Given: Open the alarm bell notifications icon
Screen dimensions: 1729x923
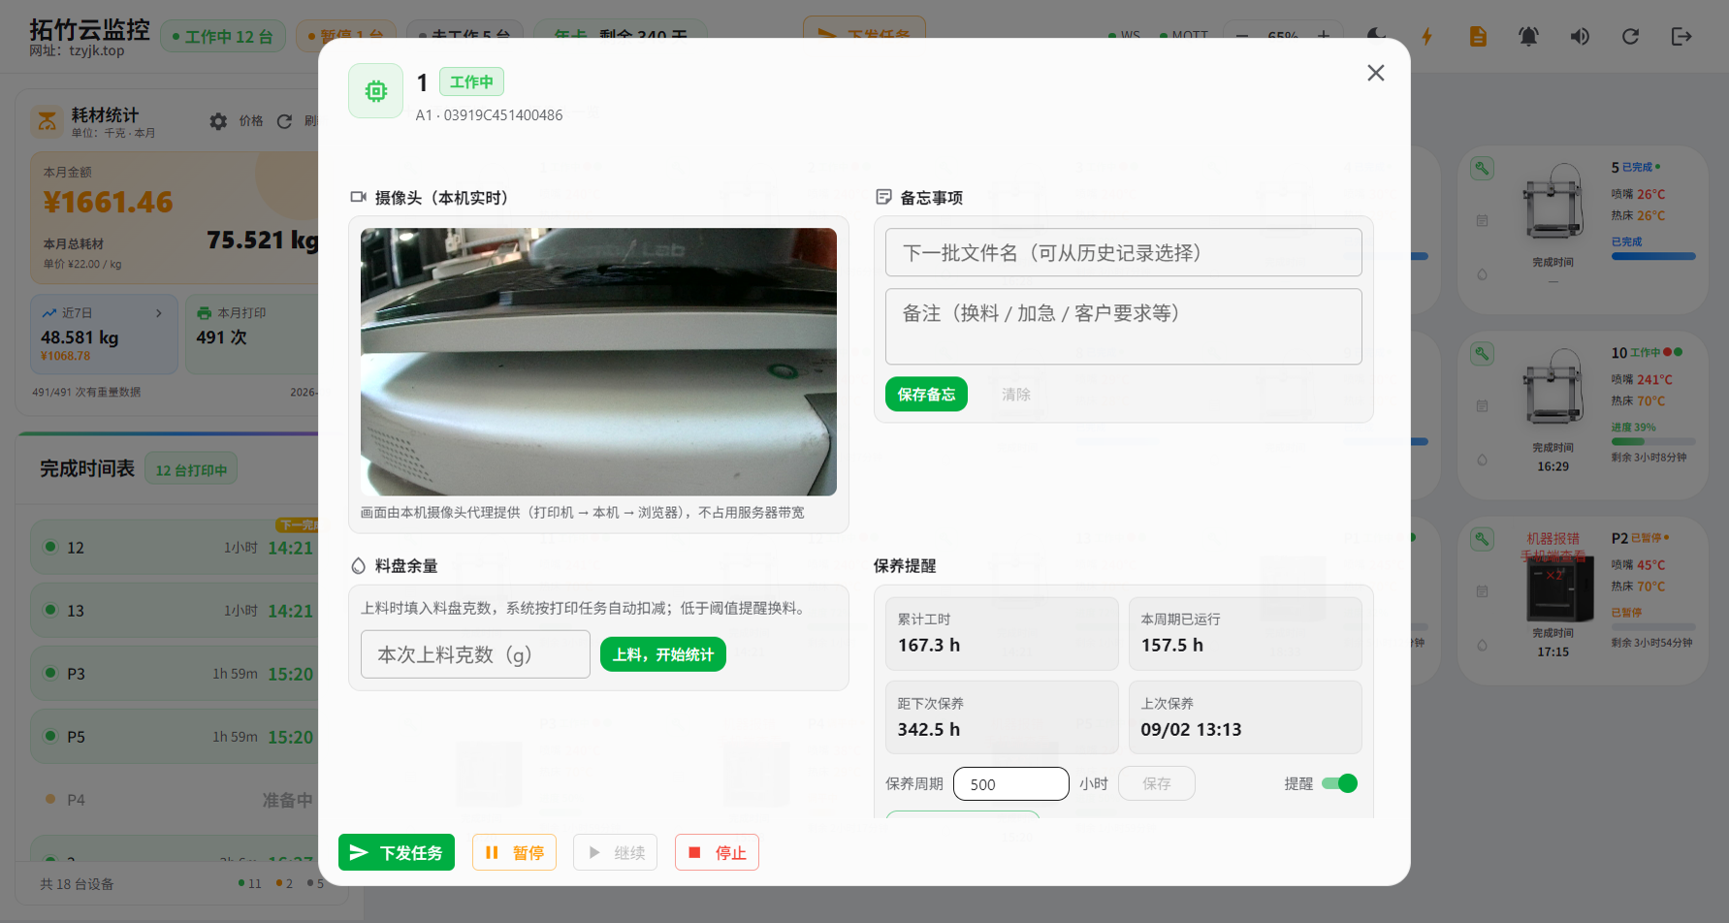Looking at the screenshot, I should tap(1528, 37).
